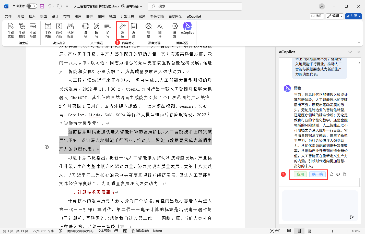365x234 pixels.
Task: Click the 润色 polish tool icon
Action: pos(122,30)
